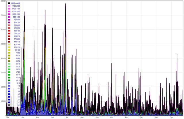
Task: Select the 5-6 legend label
Action: tap(19, 91)
